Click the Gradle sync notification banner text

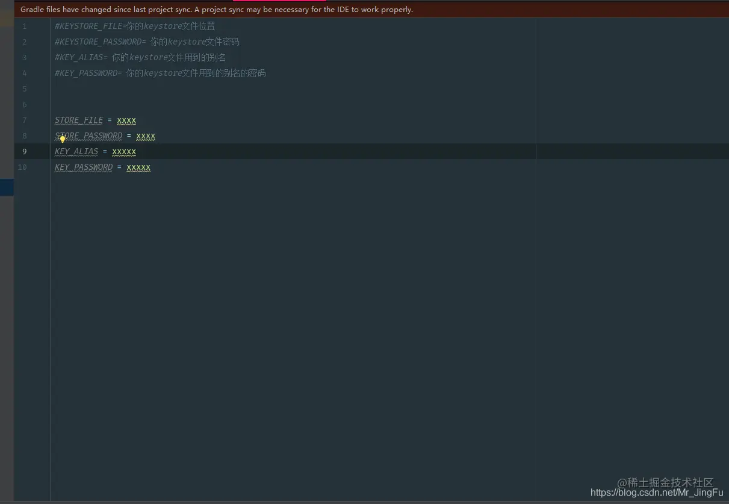tap(217, 10)
